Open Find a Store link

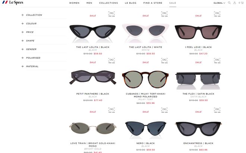(x=153, y=3)
